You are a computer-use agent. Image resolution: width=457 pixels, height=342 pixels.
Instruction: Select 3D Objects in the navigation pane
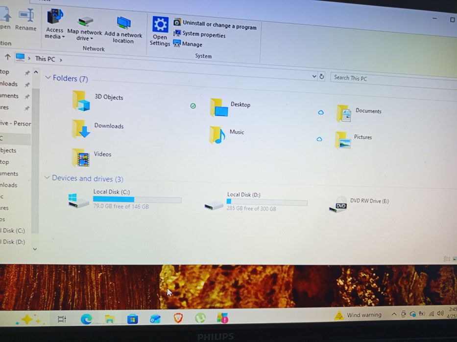click(x=9, y=150)
